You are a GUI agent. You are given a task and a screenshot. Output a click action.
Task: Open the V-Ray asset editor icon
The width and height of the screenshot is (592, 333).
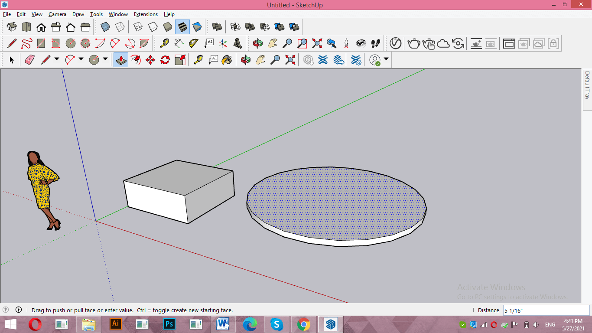tap(395, 43)
